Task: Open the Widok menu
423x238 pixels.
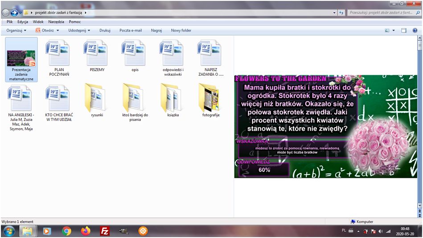Action: pos(38,22)
